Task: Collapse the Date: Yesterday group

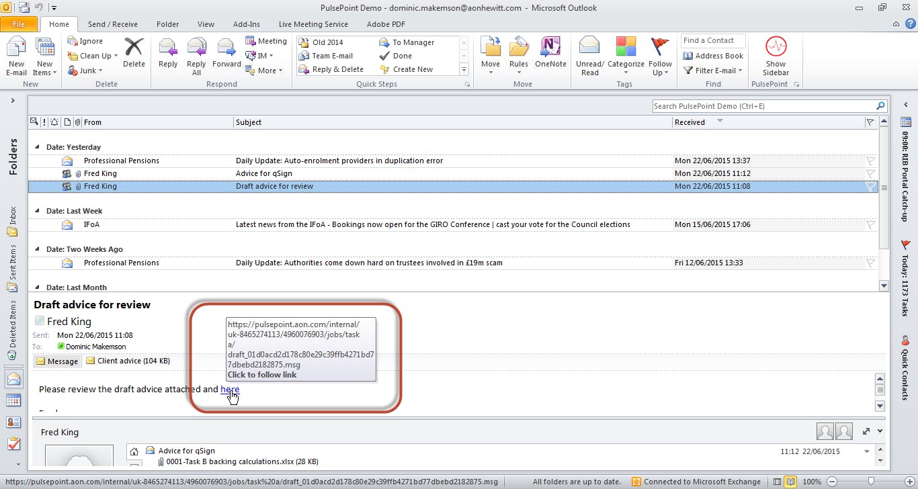Action: (38, 147)
